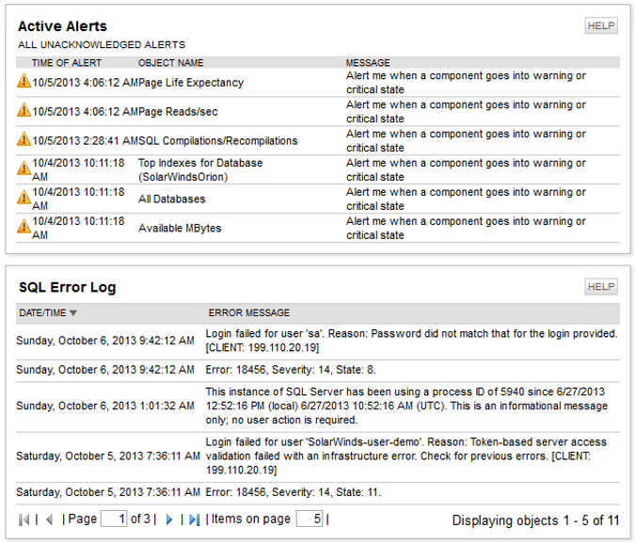Click warning icon for All Databases alert
Screen dimensions: 635x543
[24, 198]
